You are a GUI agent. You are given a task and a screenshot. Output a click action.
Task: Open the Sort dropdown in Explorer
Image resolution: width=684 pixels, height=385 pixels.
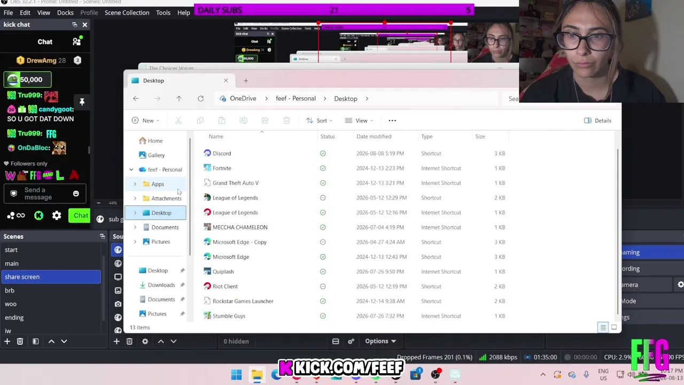pos(319,120)
